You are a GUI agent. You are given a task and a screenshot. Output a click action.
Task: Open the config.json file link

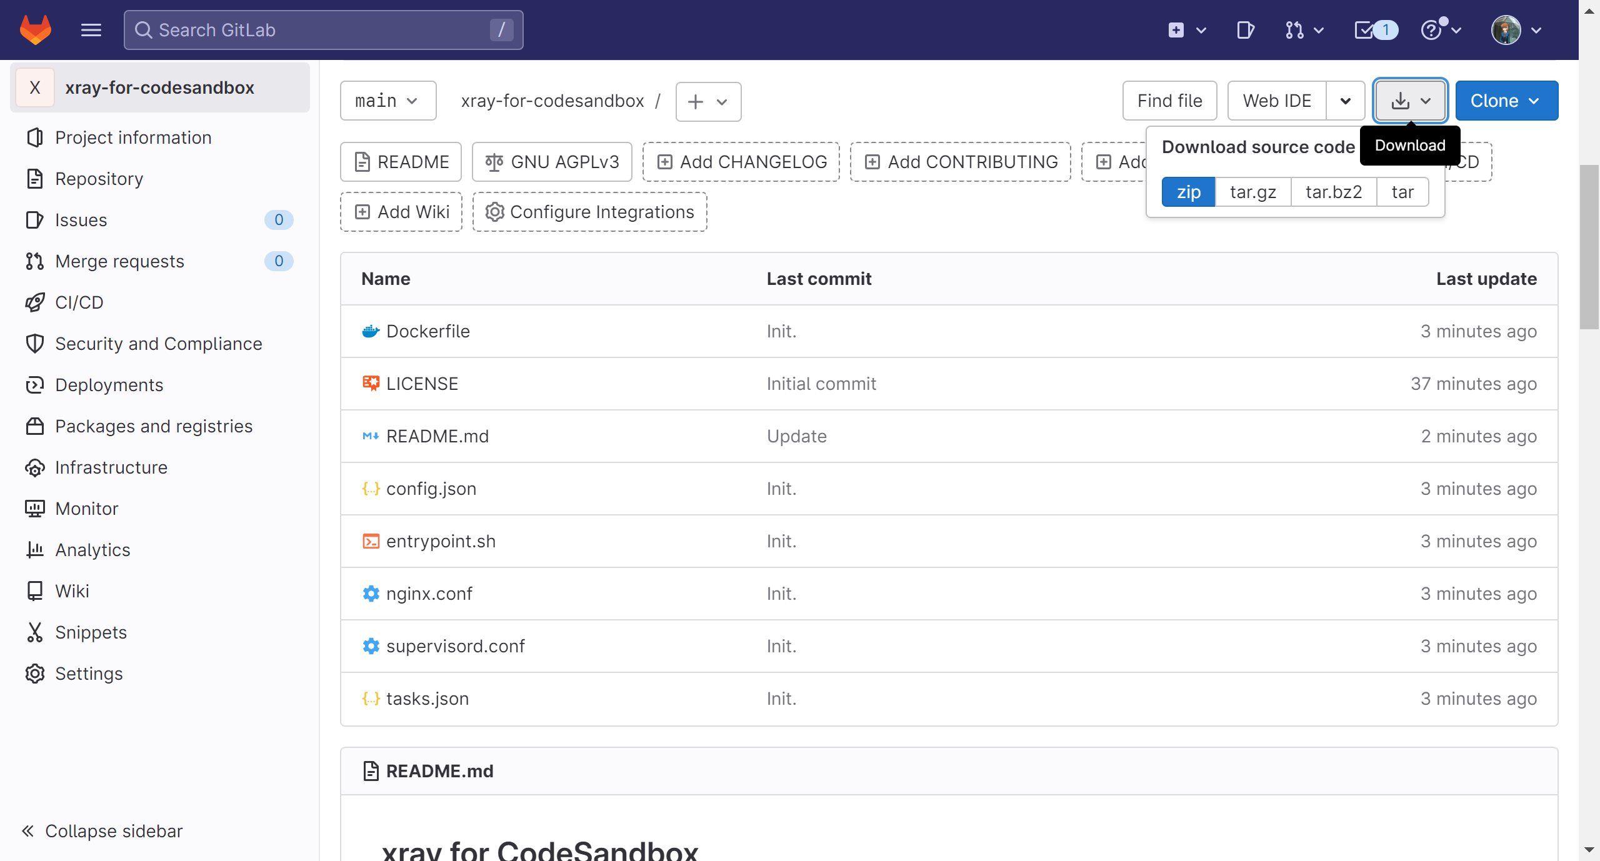pos(431,489)
